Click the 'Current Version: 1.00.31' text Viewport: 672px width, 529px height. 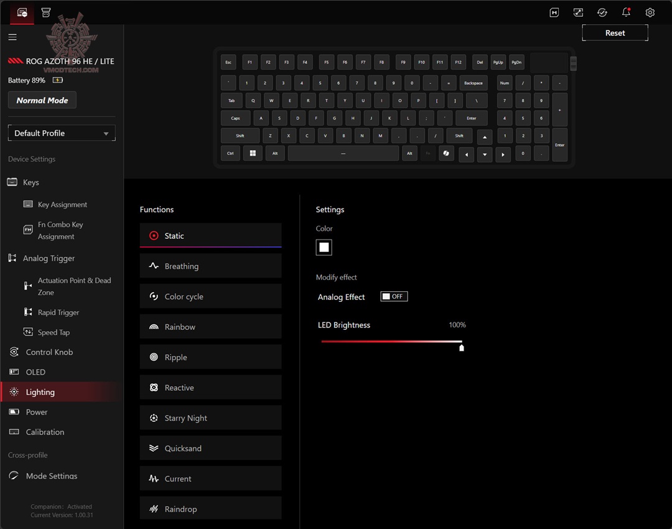[62, 515]
